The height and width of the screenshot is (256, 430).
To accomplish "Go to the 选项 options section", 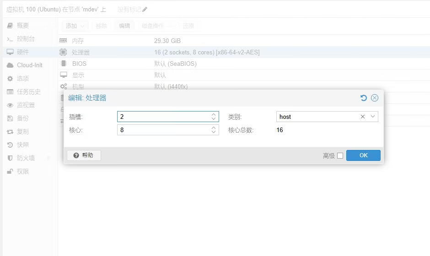I will point(23,78).
